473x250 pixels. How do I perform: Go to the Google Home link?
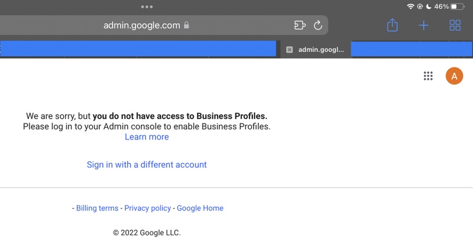200,208
